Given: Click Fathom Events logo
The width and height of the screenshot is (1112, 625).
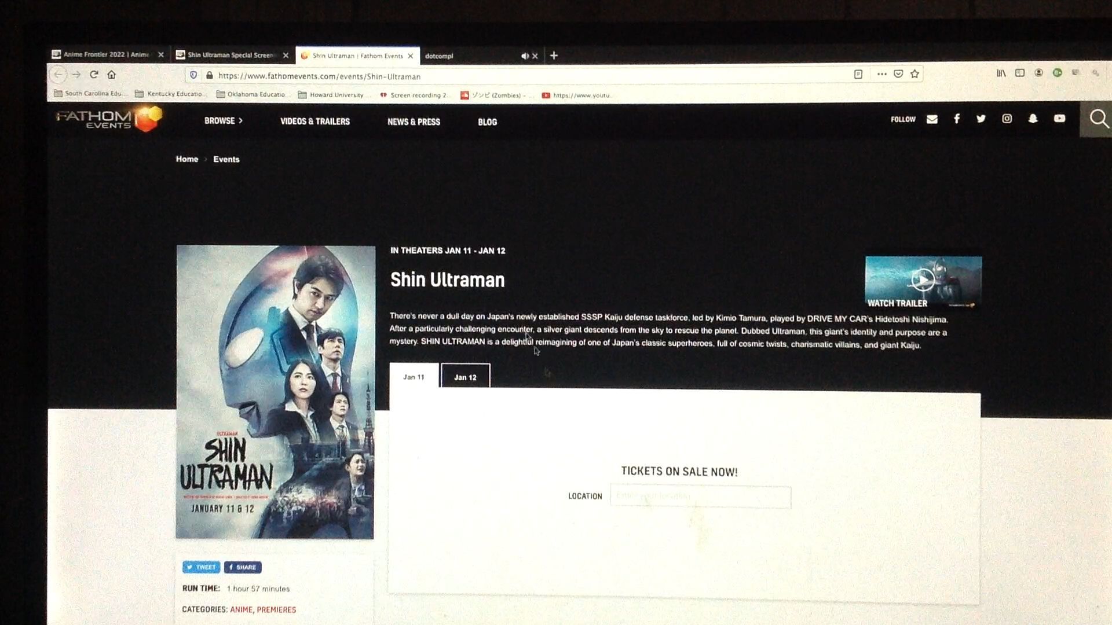Looking at the screenshot, I should [x=109, y=119].
